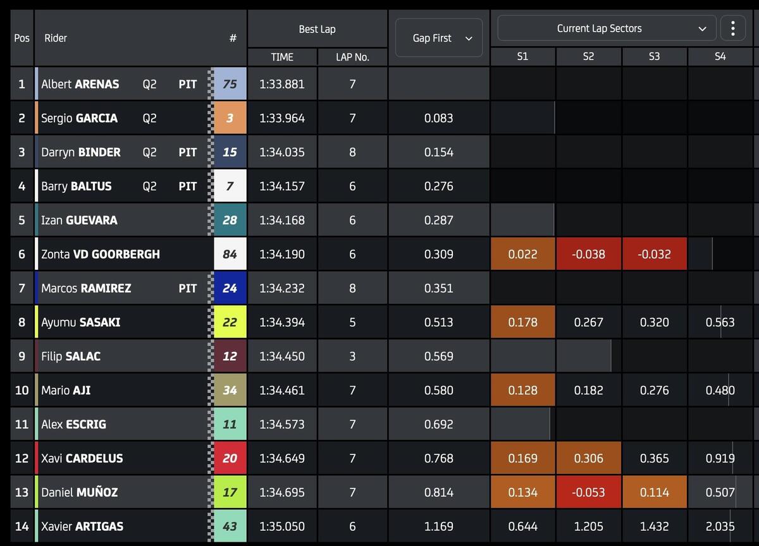
Task: Click Xavier Artigas best lap time 1:35.050
Action: pyautogui.click(x=282, y=526)
